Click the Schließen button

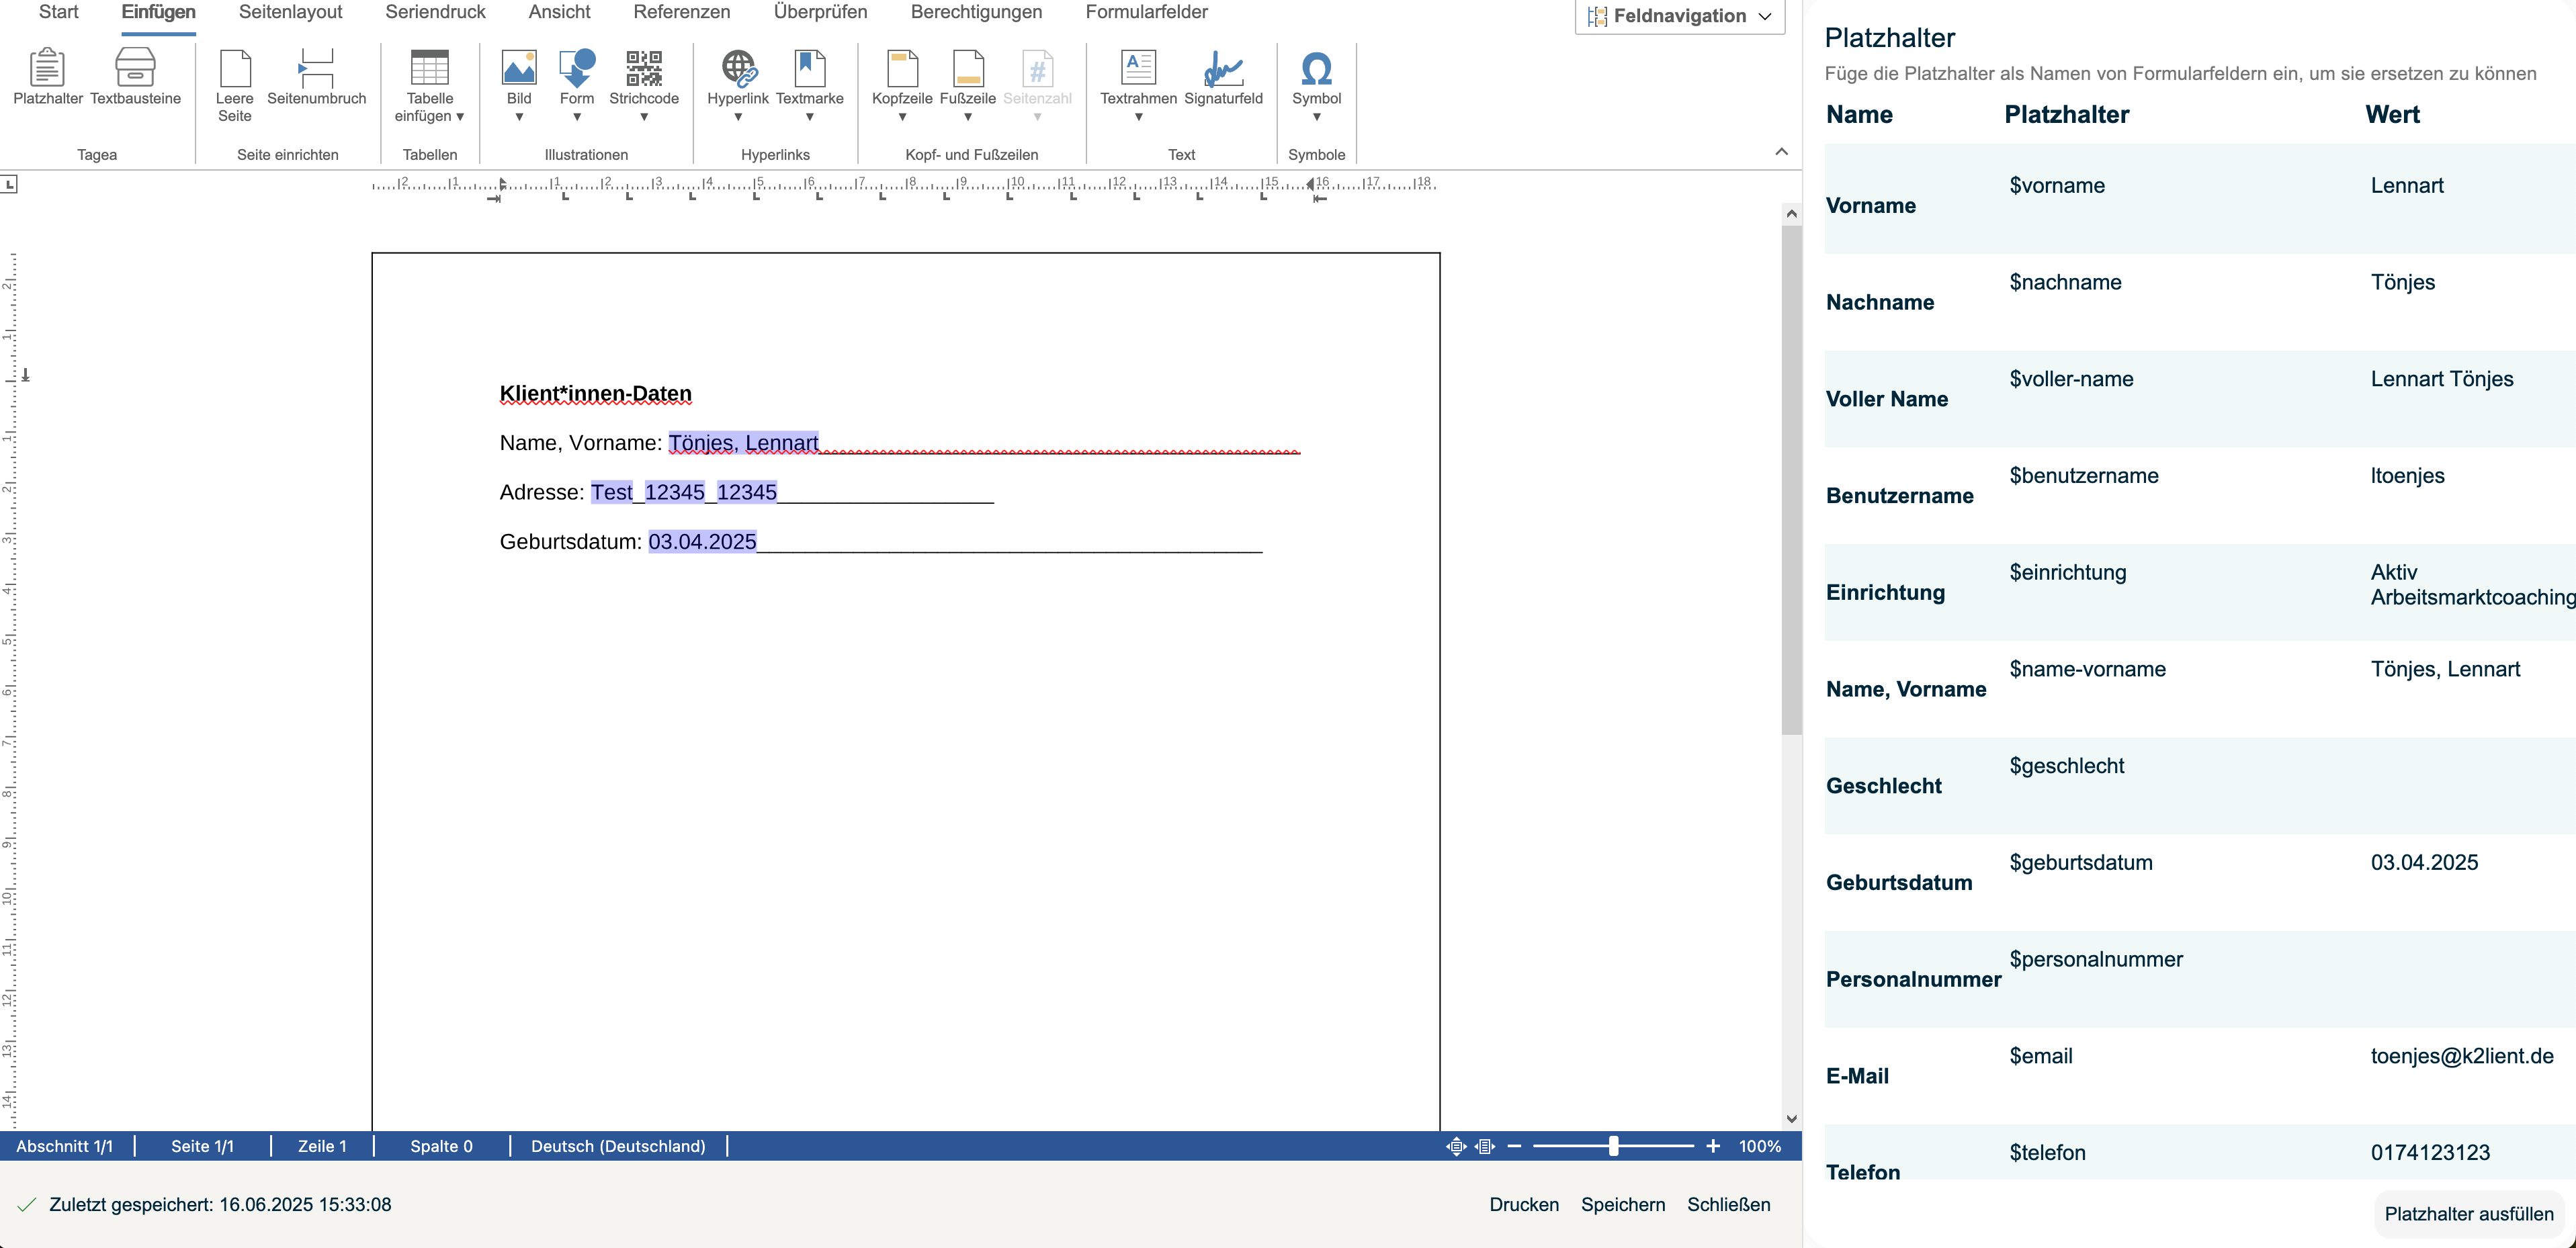point(1728,1204)
